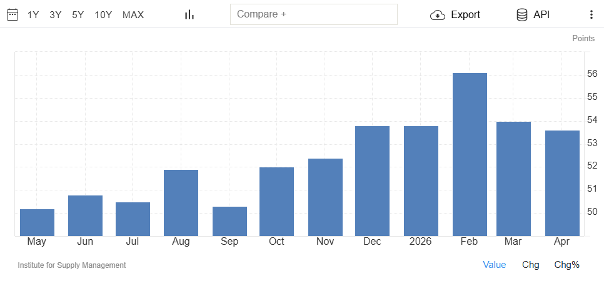This screenshot has width=604, height=286.
Task: Click the Export button label
Action: coord(465,14)
